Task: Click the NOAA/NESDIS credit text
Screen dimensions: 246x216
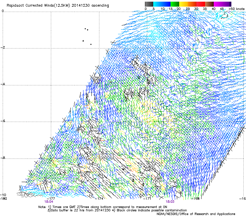Action: tap(196, 214)
